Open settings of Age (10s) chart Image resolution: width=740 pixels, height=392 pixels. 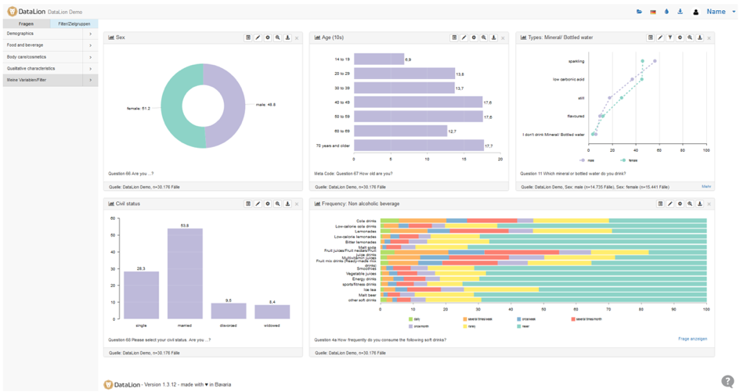[x=474, y=38]
